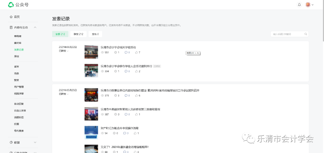The width and height of the screenshot is (324, 153).
Task: Open article 内部控制指引建设 暨2020年度内控编报培训
Action: point(150,90)
